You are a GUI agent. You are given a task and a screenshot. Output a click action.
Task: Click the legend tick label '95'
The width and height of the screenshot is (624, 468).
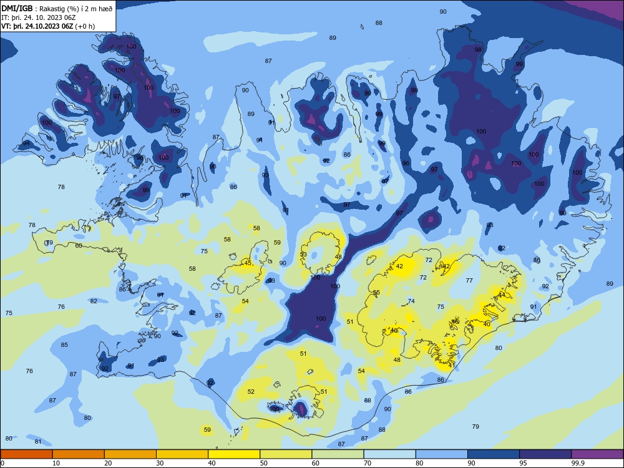click(x=524, y=463)
